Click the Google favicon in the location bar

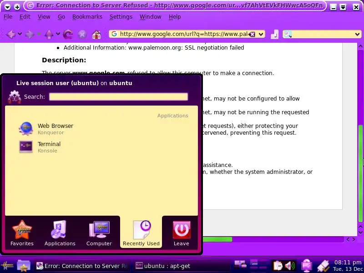[x=114, y=34]
